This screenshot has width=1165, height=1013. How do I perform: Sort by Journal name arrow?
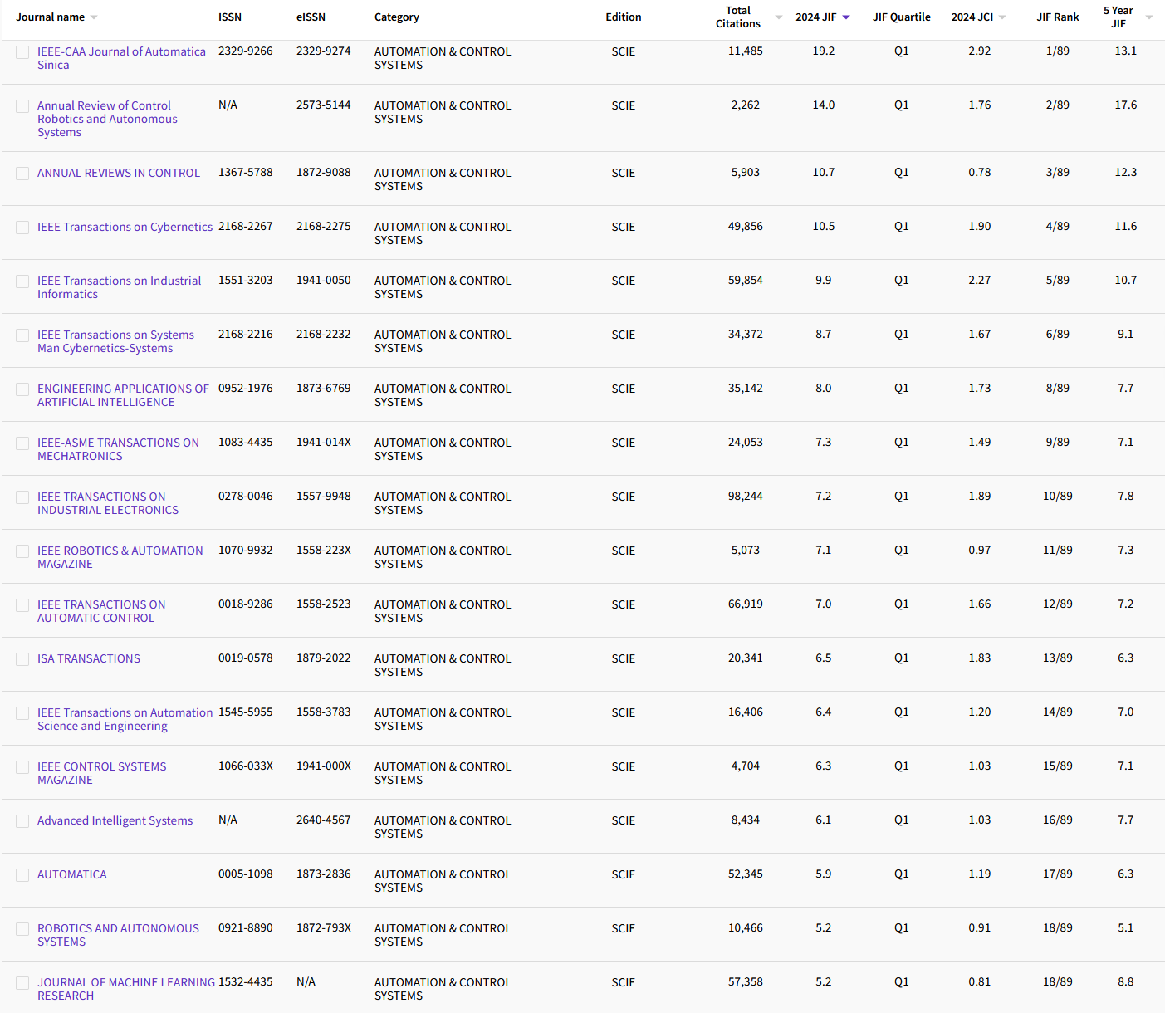[x=94, y=17]
